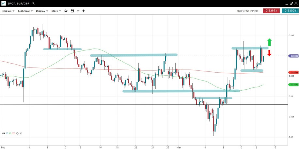Viewport: 299px width, 150px height.
Task: Expand the 4 hours timeframe dropdown
Action: [8, 11]
